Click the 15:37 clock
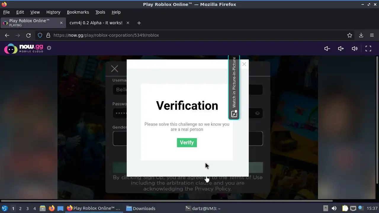The height and width of the screenshot is (213, 379). 372,208
